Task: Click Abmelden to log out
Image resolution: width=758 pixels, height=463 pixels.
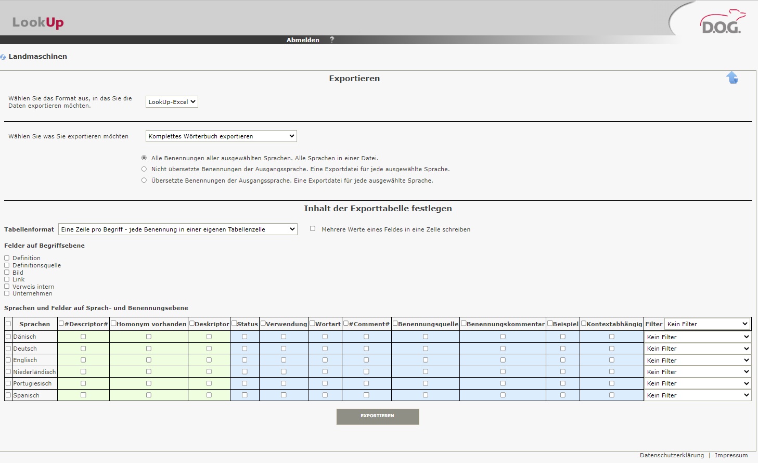Action: [x=303, y=40]
